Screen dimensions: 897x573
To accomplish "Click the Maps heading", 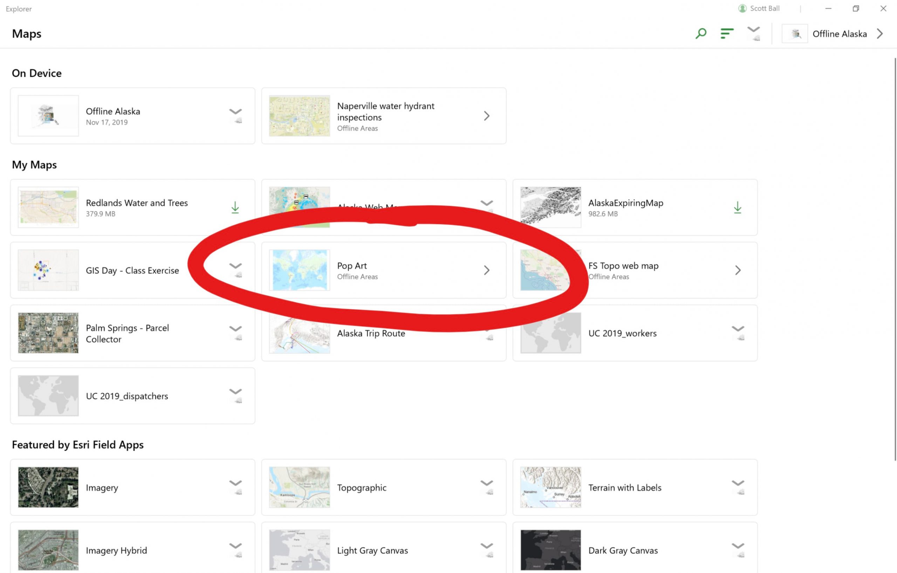I will pyautogui.click(x=26, y=34).
